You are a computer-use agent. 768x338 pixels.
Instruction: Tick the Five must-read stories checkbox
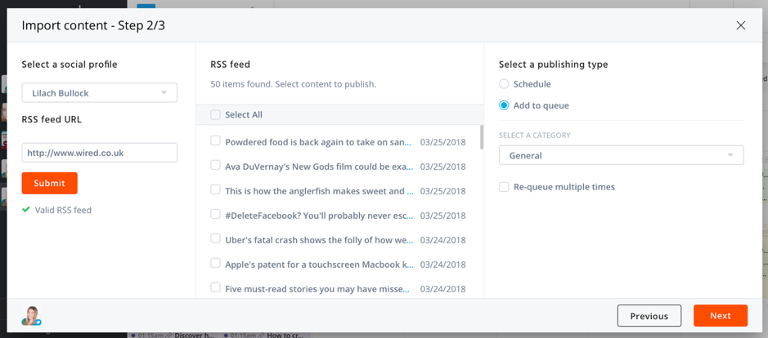tap(216, 287)
